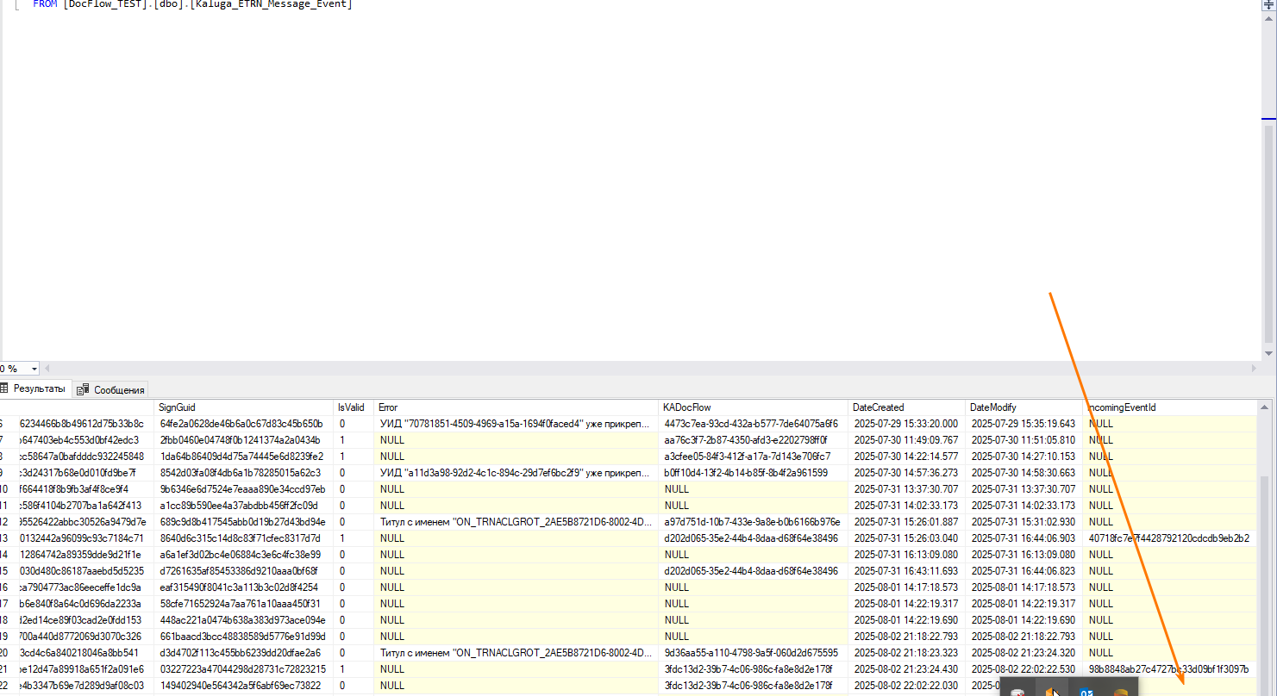
Task: Click the orange app icon under the cursor
Action: [1050, 690]
